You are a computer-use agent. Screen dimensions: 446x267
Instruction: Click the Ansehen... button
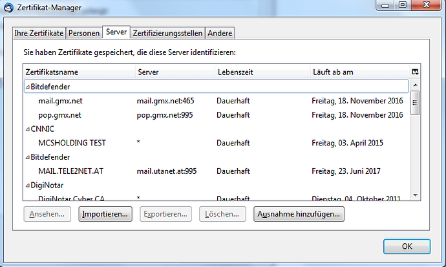pyautogui.click(x=47, y=214)
